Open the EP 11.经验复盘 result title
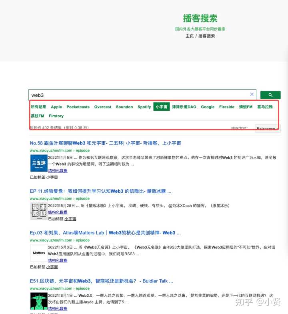Image resolution: width=288 pixels, height=314 pixels. point(100,191)
